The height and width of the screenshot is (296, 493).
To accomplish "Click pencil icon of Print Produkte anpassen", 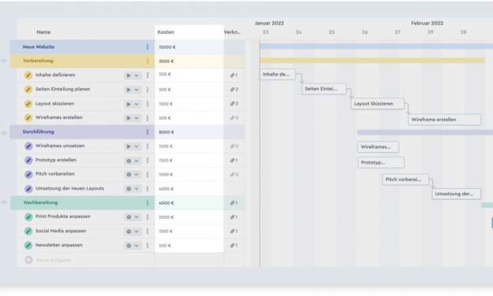I will tap(28, 216).
